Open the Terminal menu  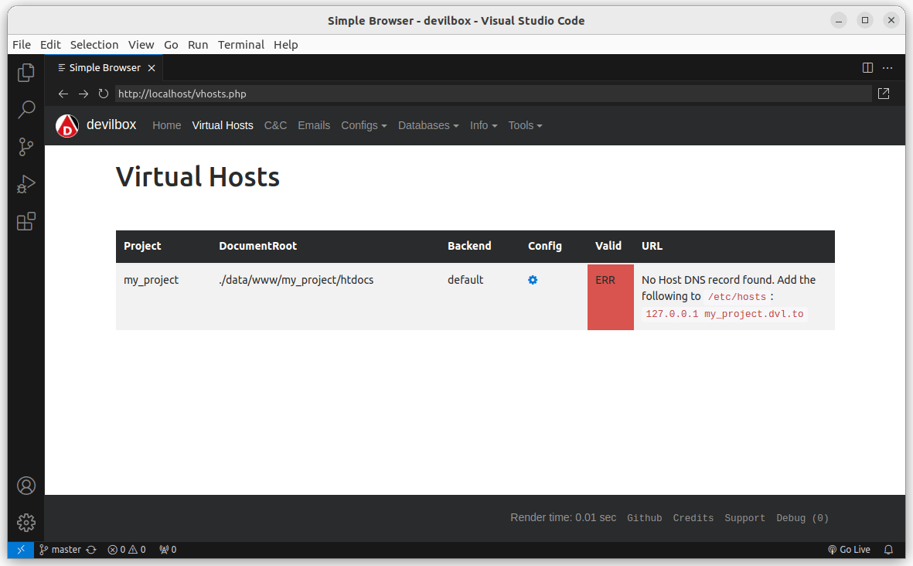240,45
